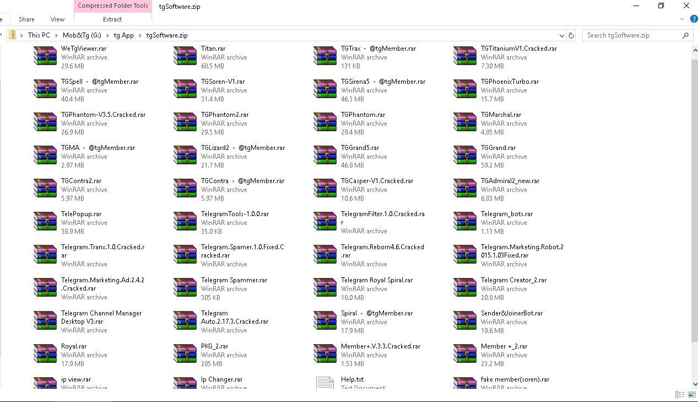The width and height of the screenshot is (698, 402).
Task: Select the Royal.rar archive icon
Action: [x=45, y=355]
